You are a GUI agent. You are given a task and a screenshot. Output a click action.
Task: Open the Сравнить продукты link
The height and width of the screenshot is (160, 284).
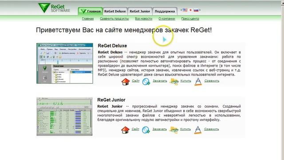pos(114,19)
